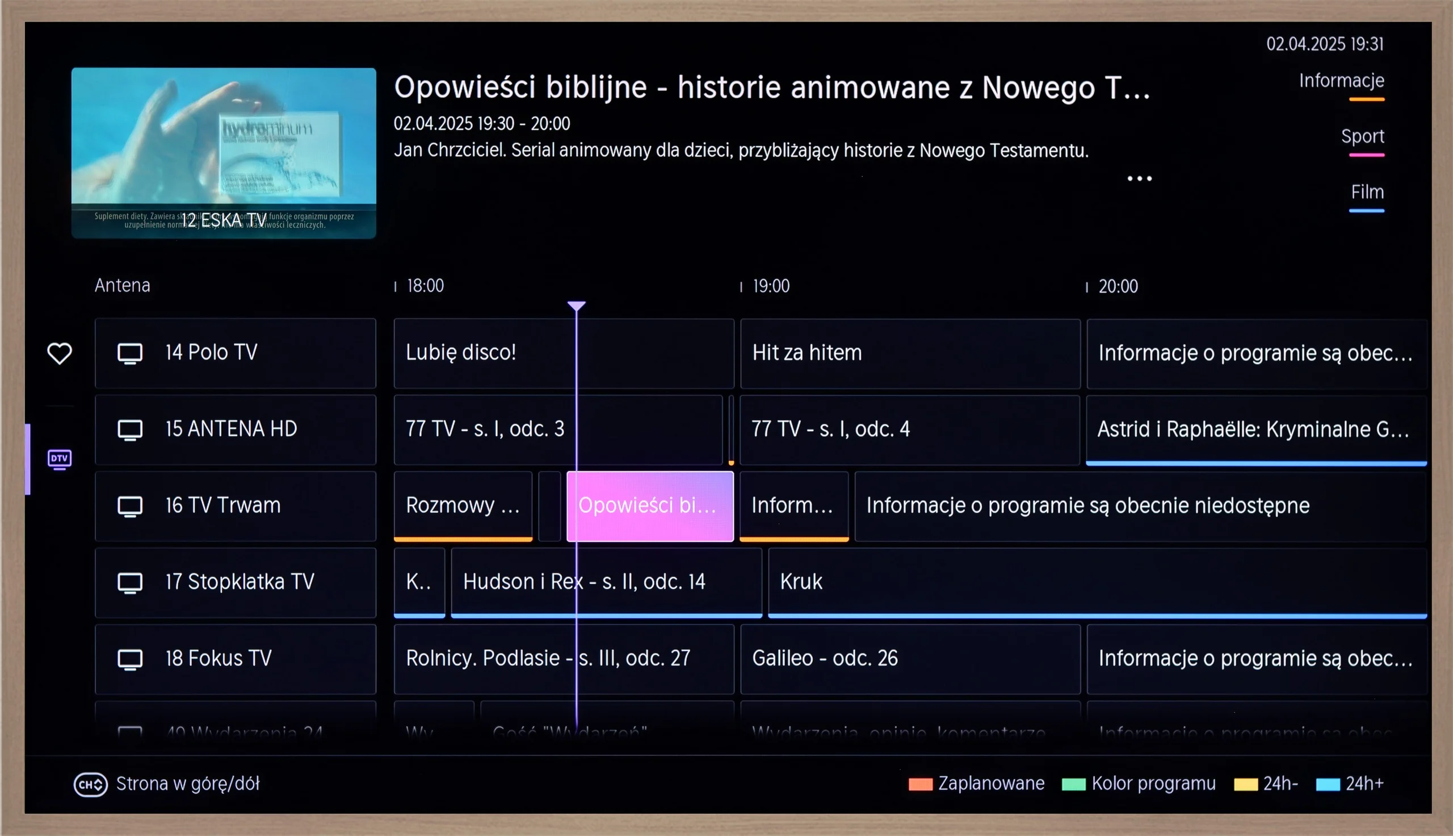
Task: Click the TV icon beside 14 Polo TV
Action: click(130, 353)
